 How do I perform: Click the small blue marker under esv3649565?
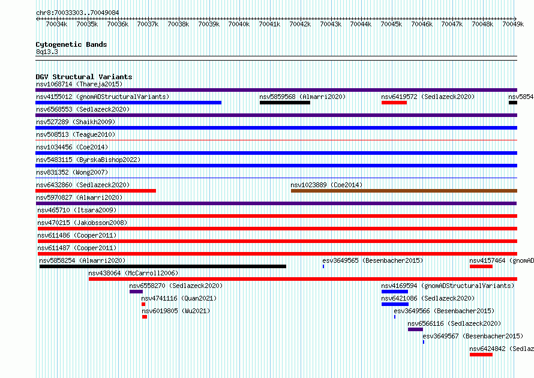pyautogui.click(x=323, y=266)
